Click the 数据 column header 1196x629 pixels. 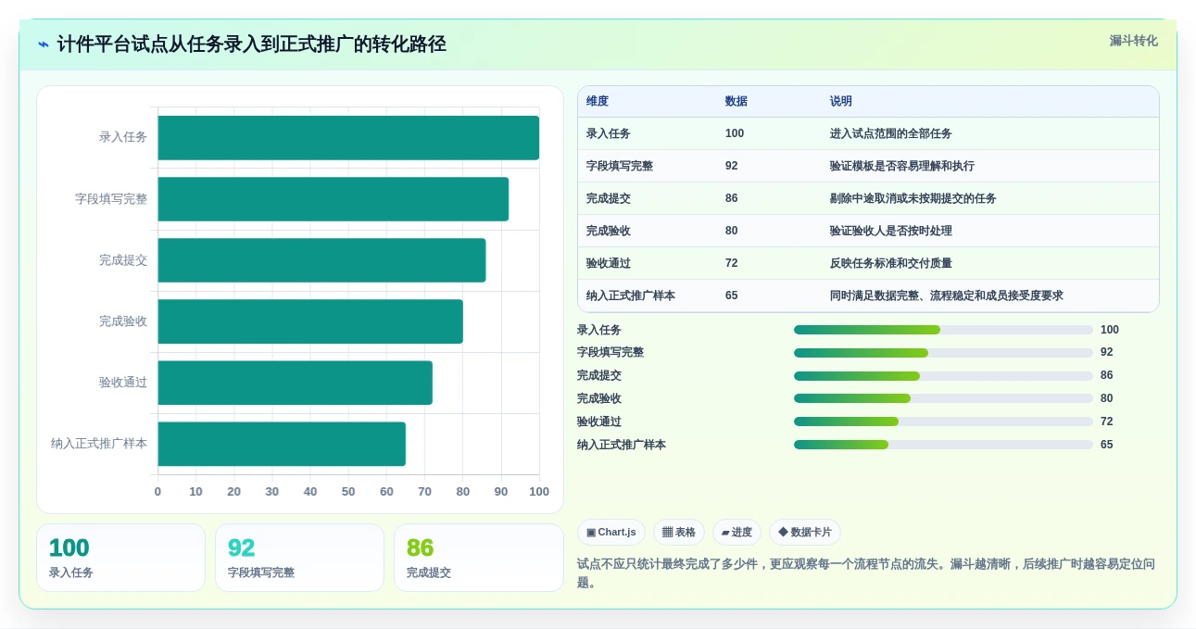[736, 101]
